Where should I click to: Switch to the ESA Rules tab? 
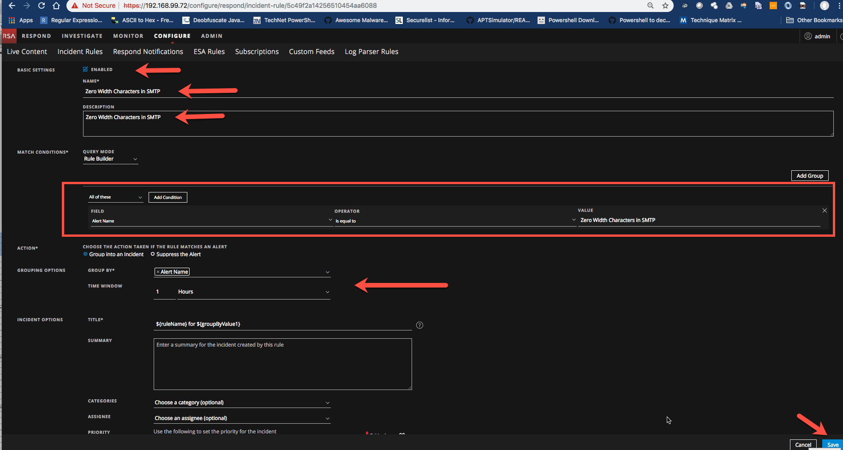coord(209,52)
